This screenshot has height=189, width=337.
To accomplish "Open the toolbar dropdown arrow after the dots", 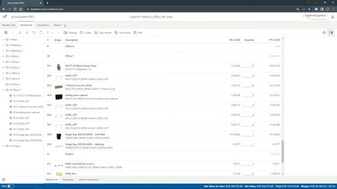I will point(53,33).
